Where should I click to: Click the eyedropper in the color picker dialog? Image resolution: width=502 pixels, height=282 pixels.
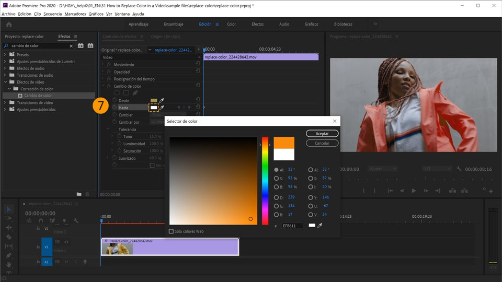click(320, 226)
